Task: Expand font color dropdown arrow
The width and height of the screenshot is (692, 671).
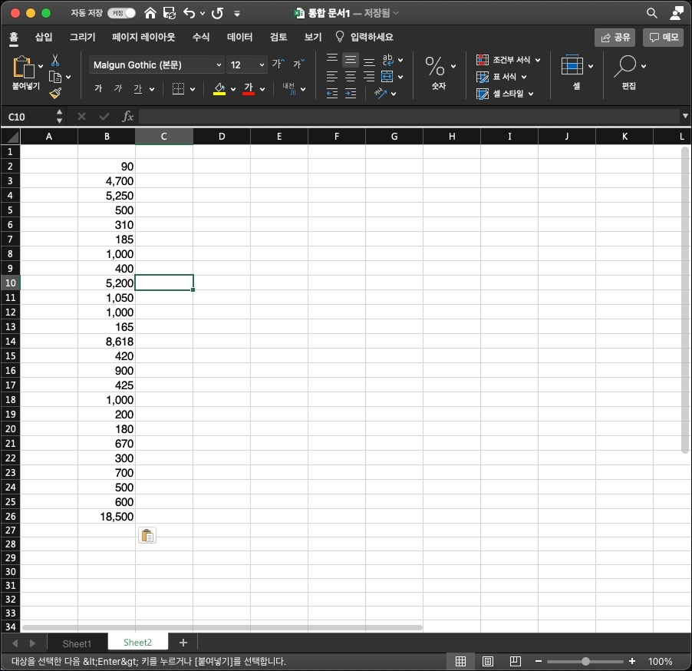Action: (x=262, y=89)
